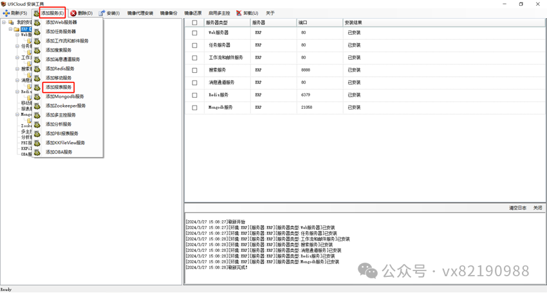Screen dimensions: 547x293
Task: Click the red 删除(D) delete icon
Action: pos(73,13)
